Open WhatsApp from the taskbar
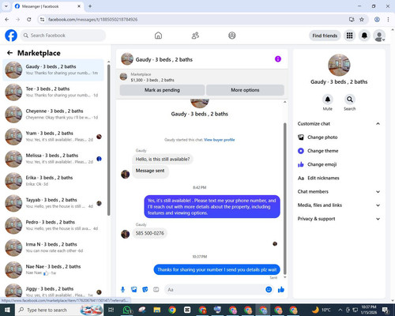This screenshot has width=395, height=316. pyautogui.click(x=127, y=310)
